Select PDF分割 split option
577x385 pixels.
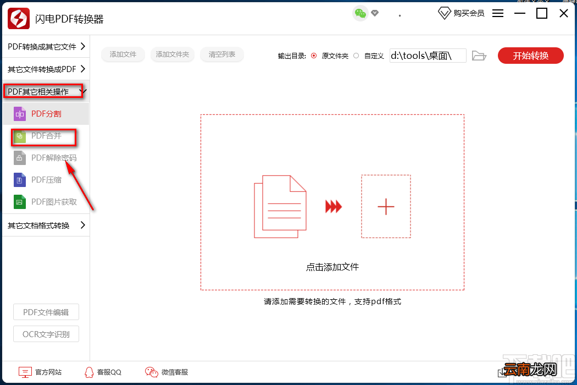click(x=46, y=114)
